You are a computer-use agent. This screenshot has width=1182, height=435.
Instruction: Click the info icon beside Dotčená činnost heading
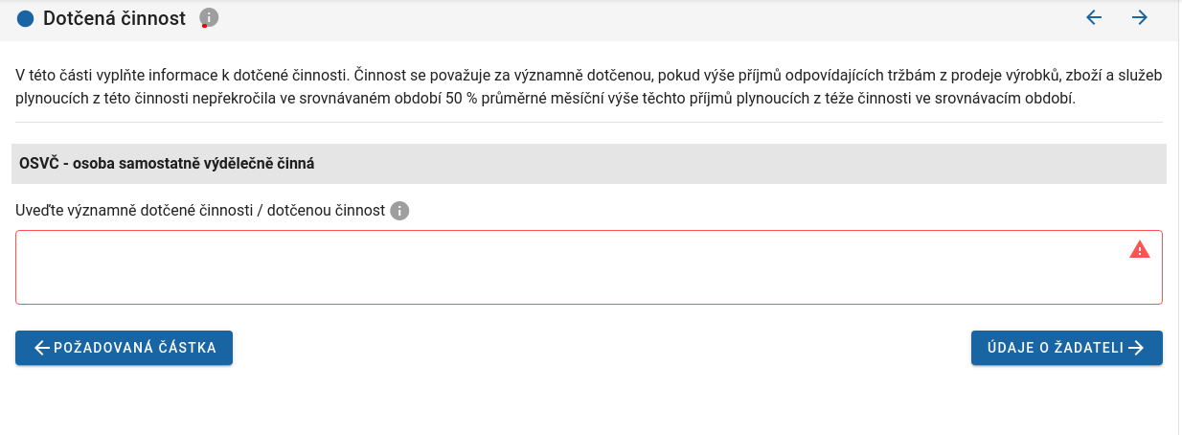(x=209, y=17)
